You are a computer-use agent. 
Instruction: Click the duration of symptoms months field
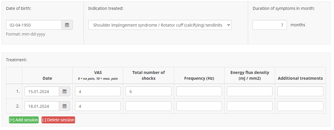pos(270,25)
